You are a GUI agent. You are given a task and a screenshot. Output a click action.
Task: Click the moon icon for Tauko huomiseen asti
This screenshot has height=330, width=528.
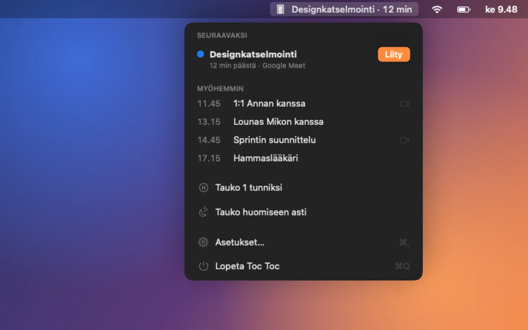(x=203, y=212)
